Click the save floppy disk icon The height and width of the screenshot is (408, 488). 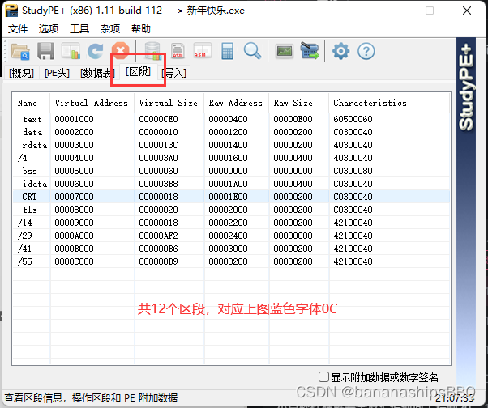pos(45,51)
